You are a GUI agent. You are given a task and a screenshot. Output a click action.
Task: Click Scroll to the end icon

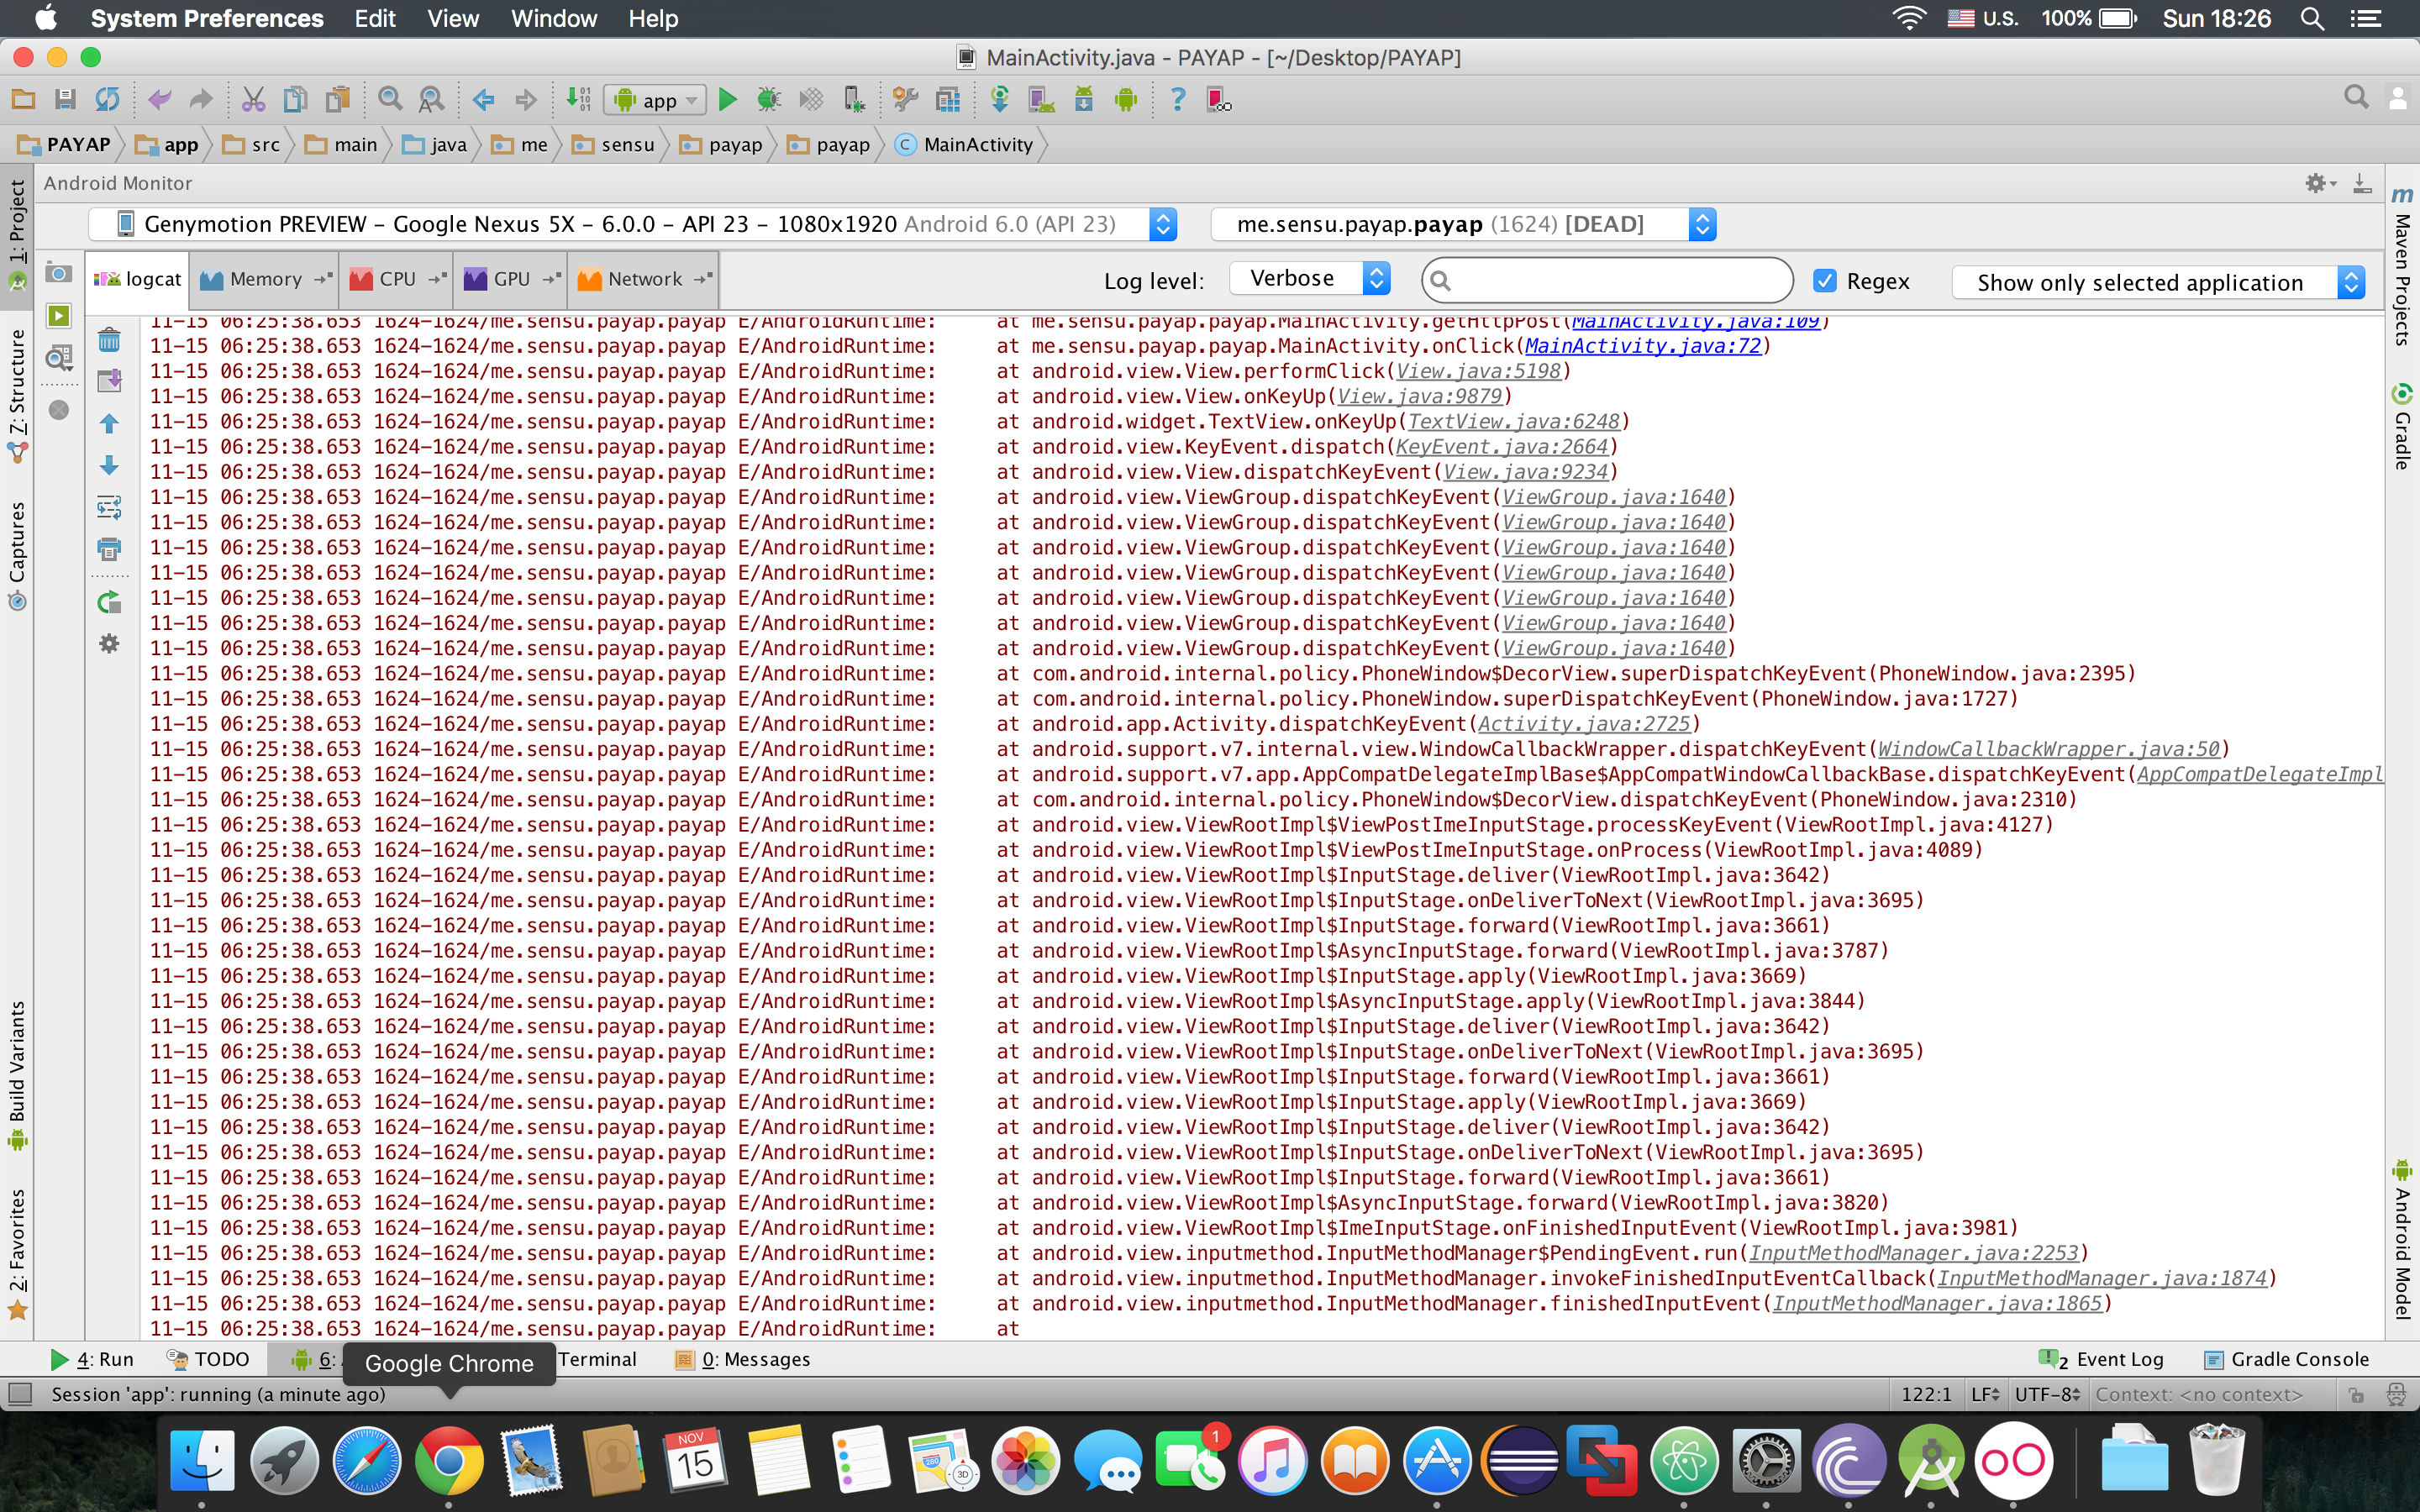click(109, 381)
